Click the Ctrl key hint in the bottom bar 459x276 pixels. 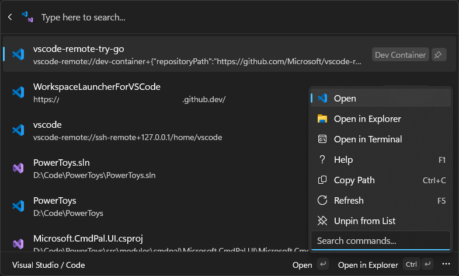click(x=411, y=264)
